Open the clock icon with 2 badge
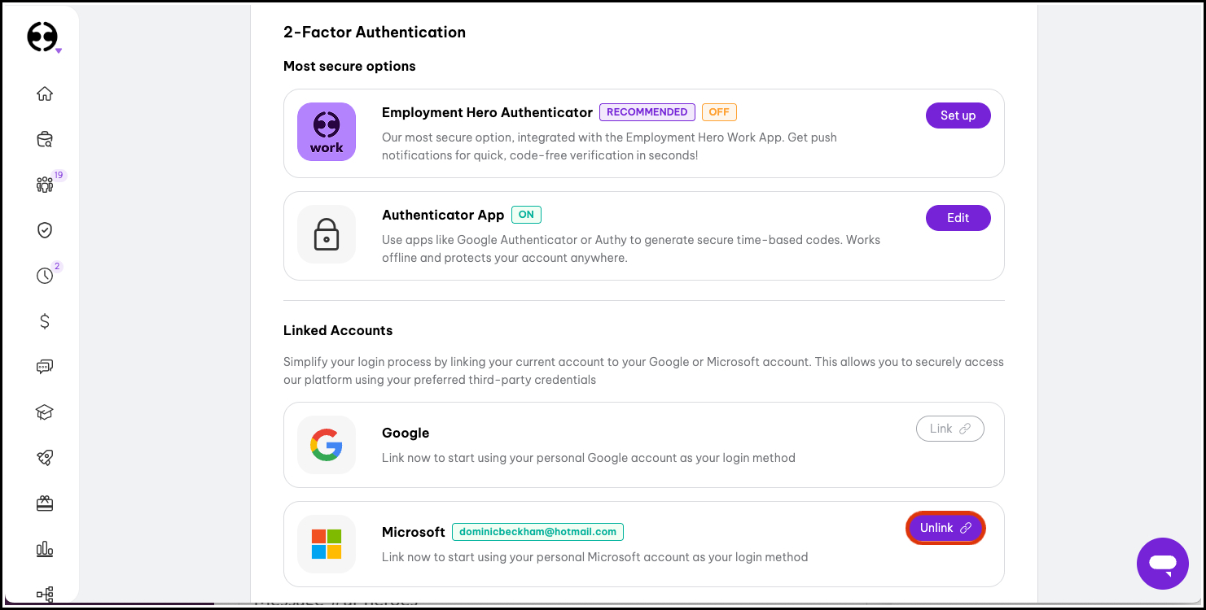This screenshot has height=610, width=1206. pyautogui.click(x=45, y=276)
